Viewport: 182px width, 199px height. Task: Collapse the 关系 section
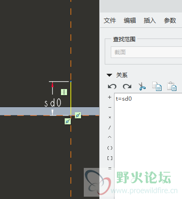click(109, 75)
